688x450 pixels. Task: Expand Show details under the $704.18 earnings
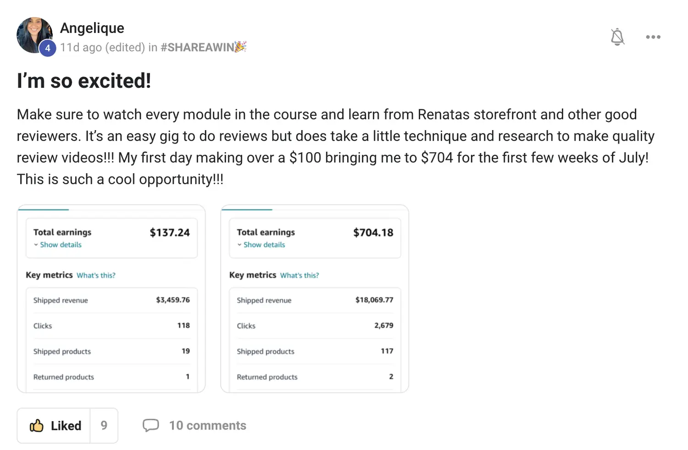click(x=264, y=245)
